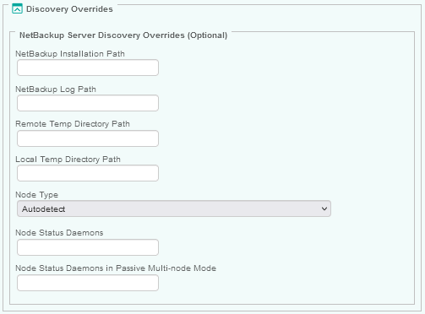Click the Node Status Daemons label
Screen dimensions: 425x314
point(59,233)
